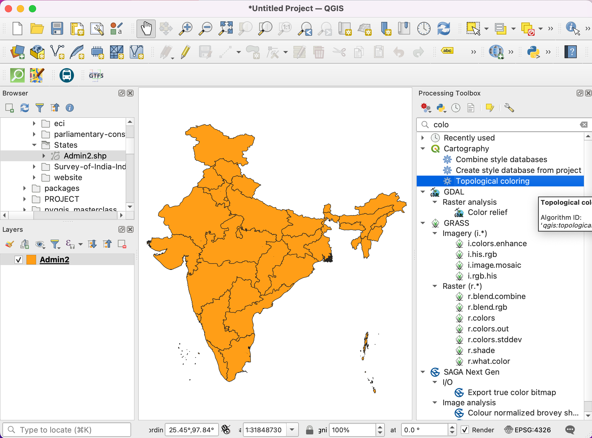Image resolution: width=592 pixels, height=438 pixels.
Task: Select the Pan Map hand tool
Action: point(146,29)
